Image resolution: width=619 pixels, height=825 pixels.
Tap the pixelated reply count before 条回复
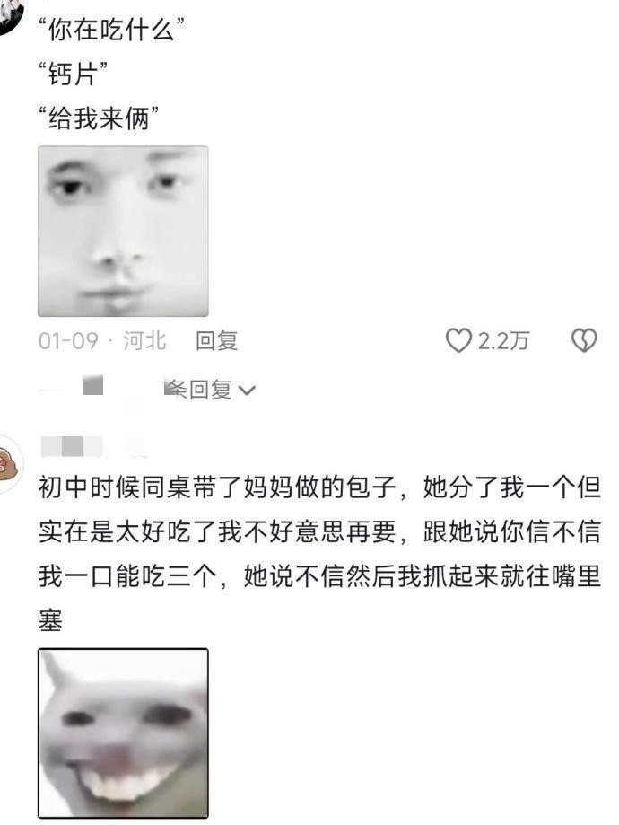(92, 385)
